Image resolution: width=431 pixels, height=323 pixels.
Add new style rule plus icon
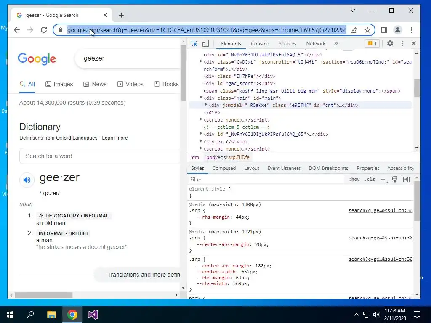383,179
